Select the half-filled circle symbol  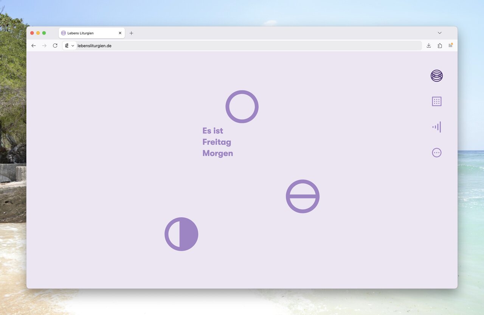[x=181, y=234]
